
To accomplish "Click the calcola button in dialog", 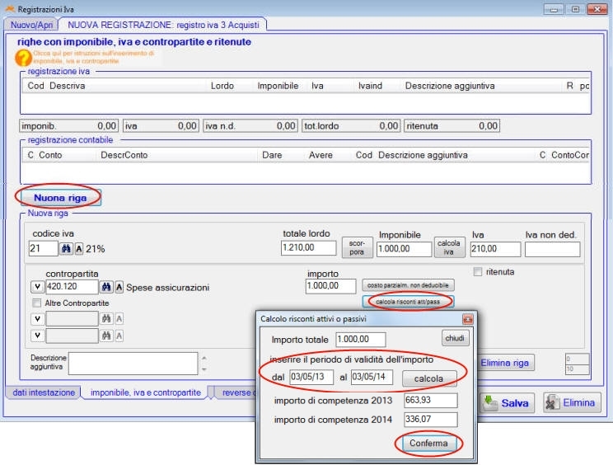I will (x=429, y=378).
